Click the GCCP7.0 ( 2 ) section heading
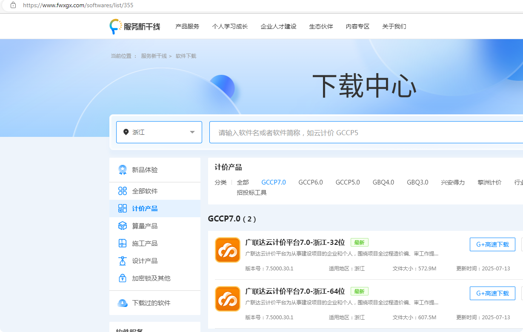The width and height of the screenshot is (523, 332). [232, 219]
